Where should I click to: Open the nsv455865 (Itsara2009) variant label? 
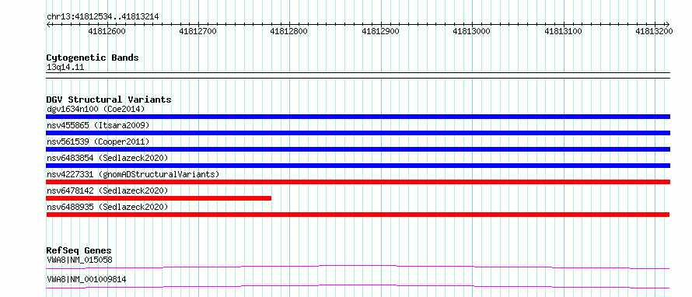(x=97, y=125)
